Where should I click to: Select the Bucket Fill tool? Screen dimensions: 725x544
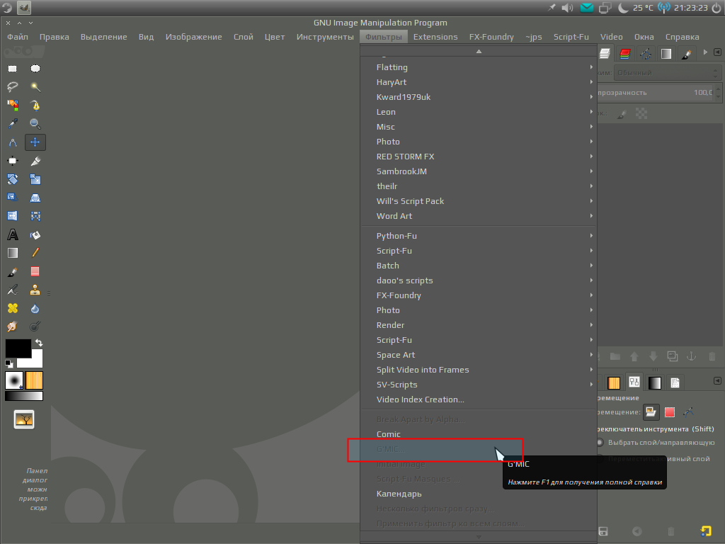[x=35, y=234]
